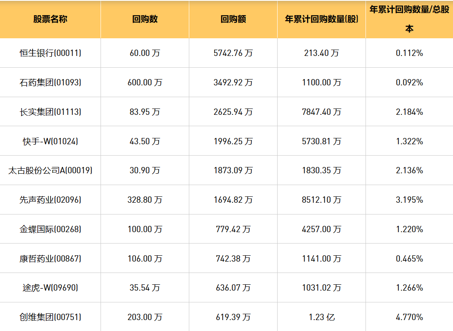
Task: Open 太古股份公司A(00019) stock entry
Action: [50, 170]
